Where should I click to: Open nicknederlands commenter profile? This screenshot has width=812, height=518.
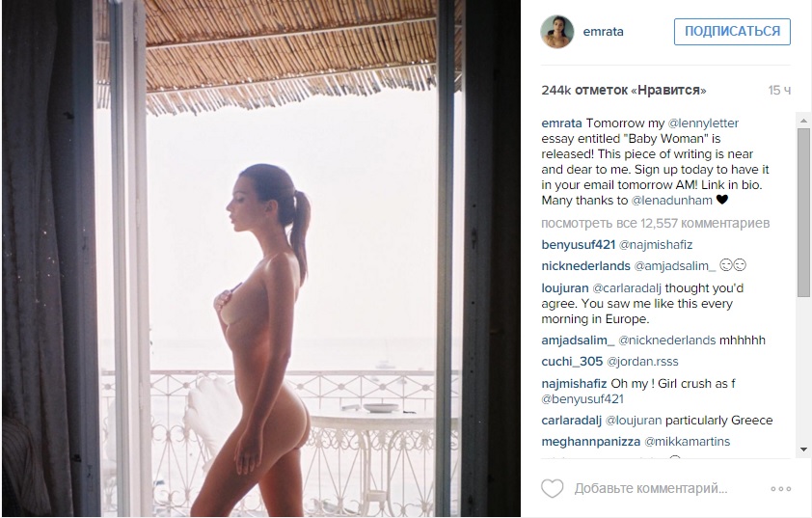[x=585, y=265]
